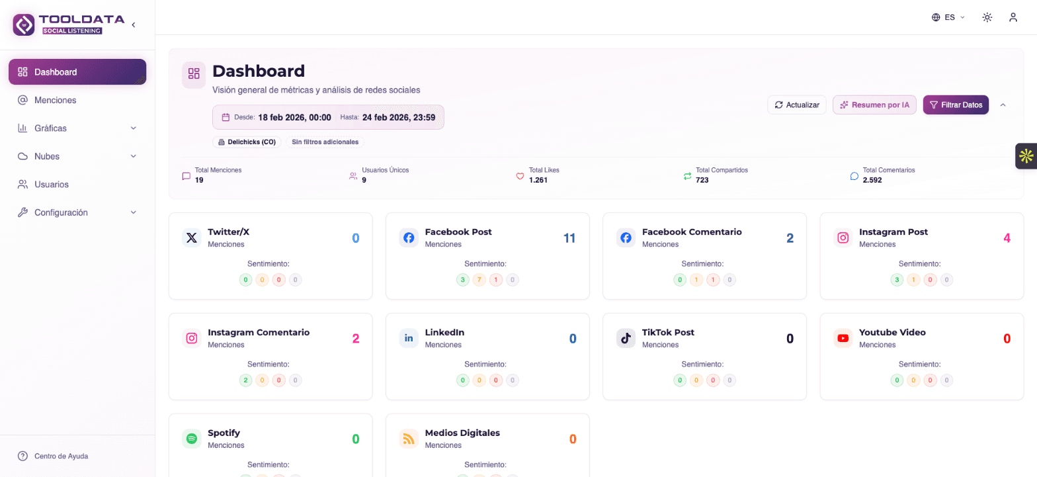1037x477 pixels.
Task: Click the Twitter/X icon on the mentions card
Action: tap(191, 238)
